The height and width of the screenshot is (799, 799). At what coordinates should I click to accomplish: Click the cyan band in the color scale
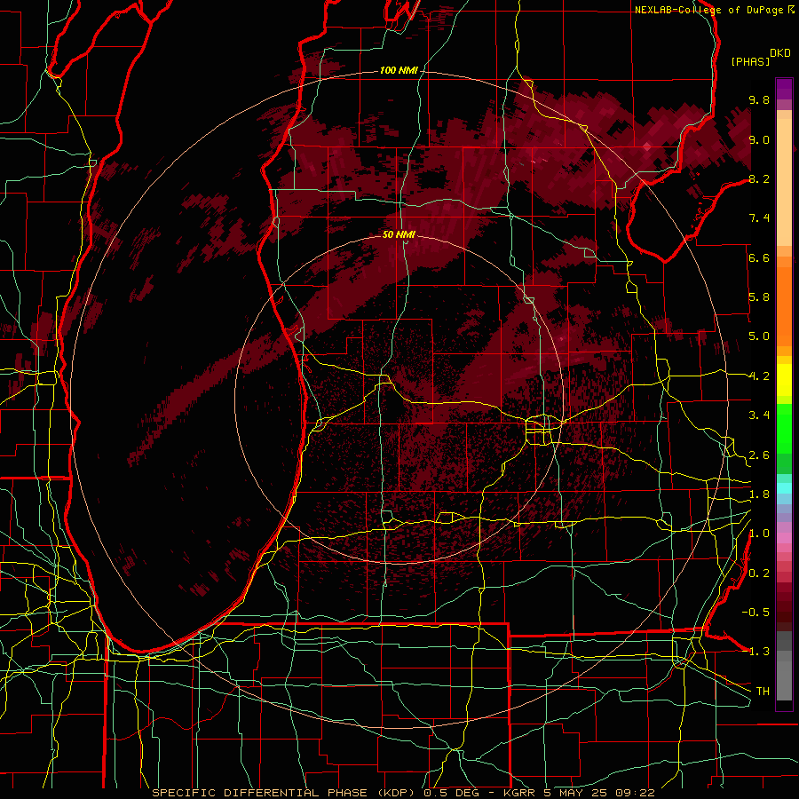click(x=784, y=487)
